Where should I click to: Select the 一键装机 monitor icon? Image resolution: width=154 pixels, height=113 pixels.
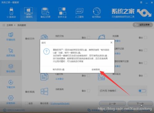coord(28,11)
